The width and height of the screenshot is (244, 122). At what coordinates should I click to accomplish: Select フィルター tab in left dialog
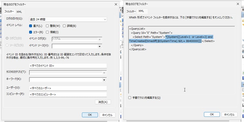[x=9, y=11]
